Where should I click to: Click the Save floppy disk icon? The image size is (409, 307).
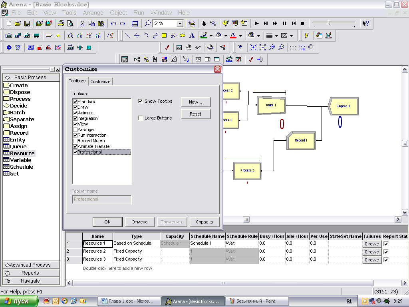click(x=27, y=24)
